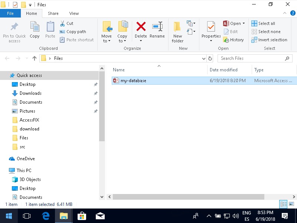Click the horizontal scrollbar in file list
Image resolution: width=297 pixels, height=223 pixels.
(x=189, y=197)
